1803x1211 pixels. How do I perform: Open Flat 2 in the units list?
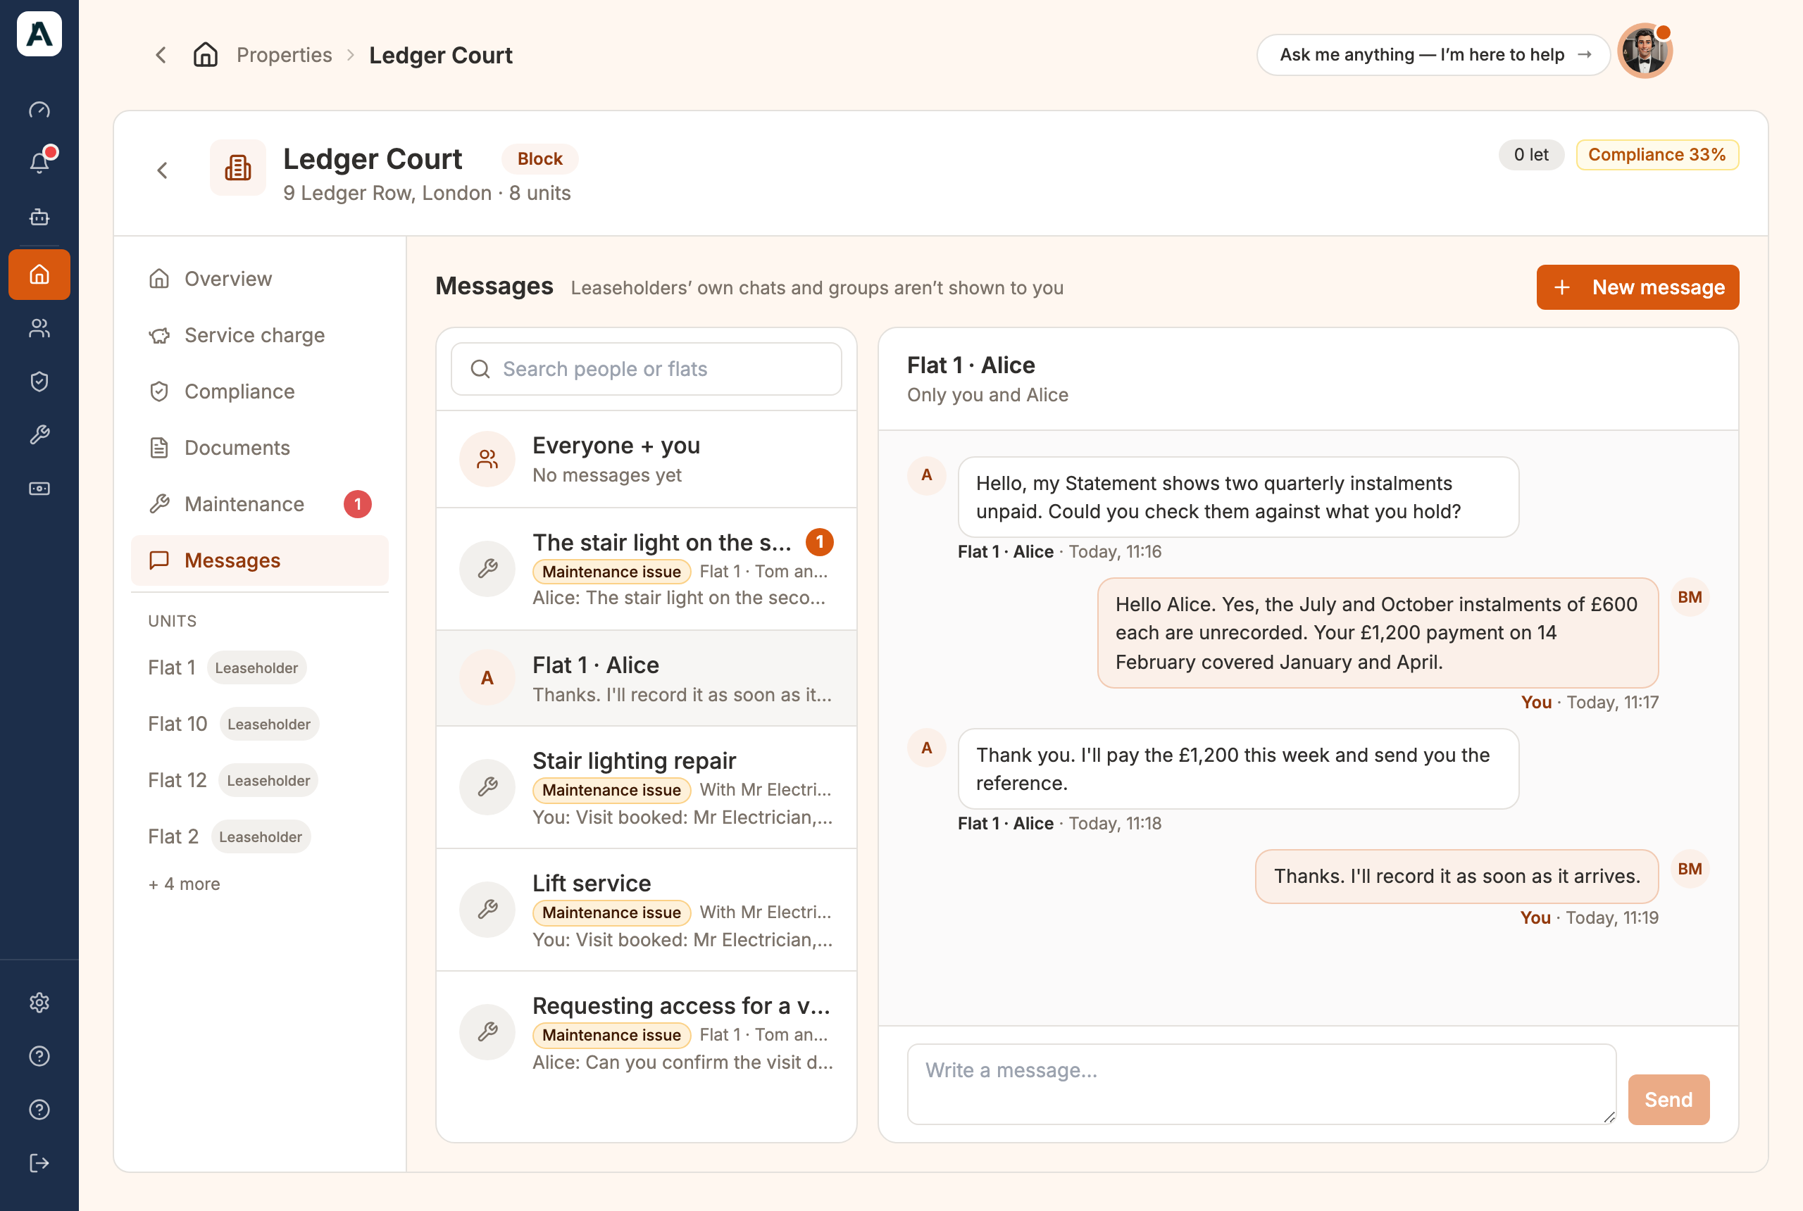pos(230,836)
